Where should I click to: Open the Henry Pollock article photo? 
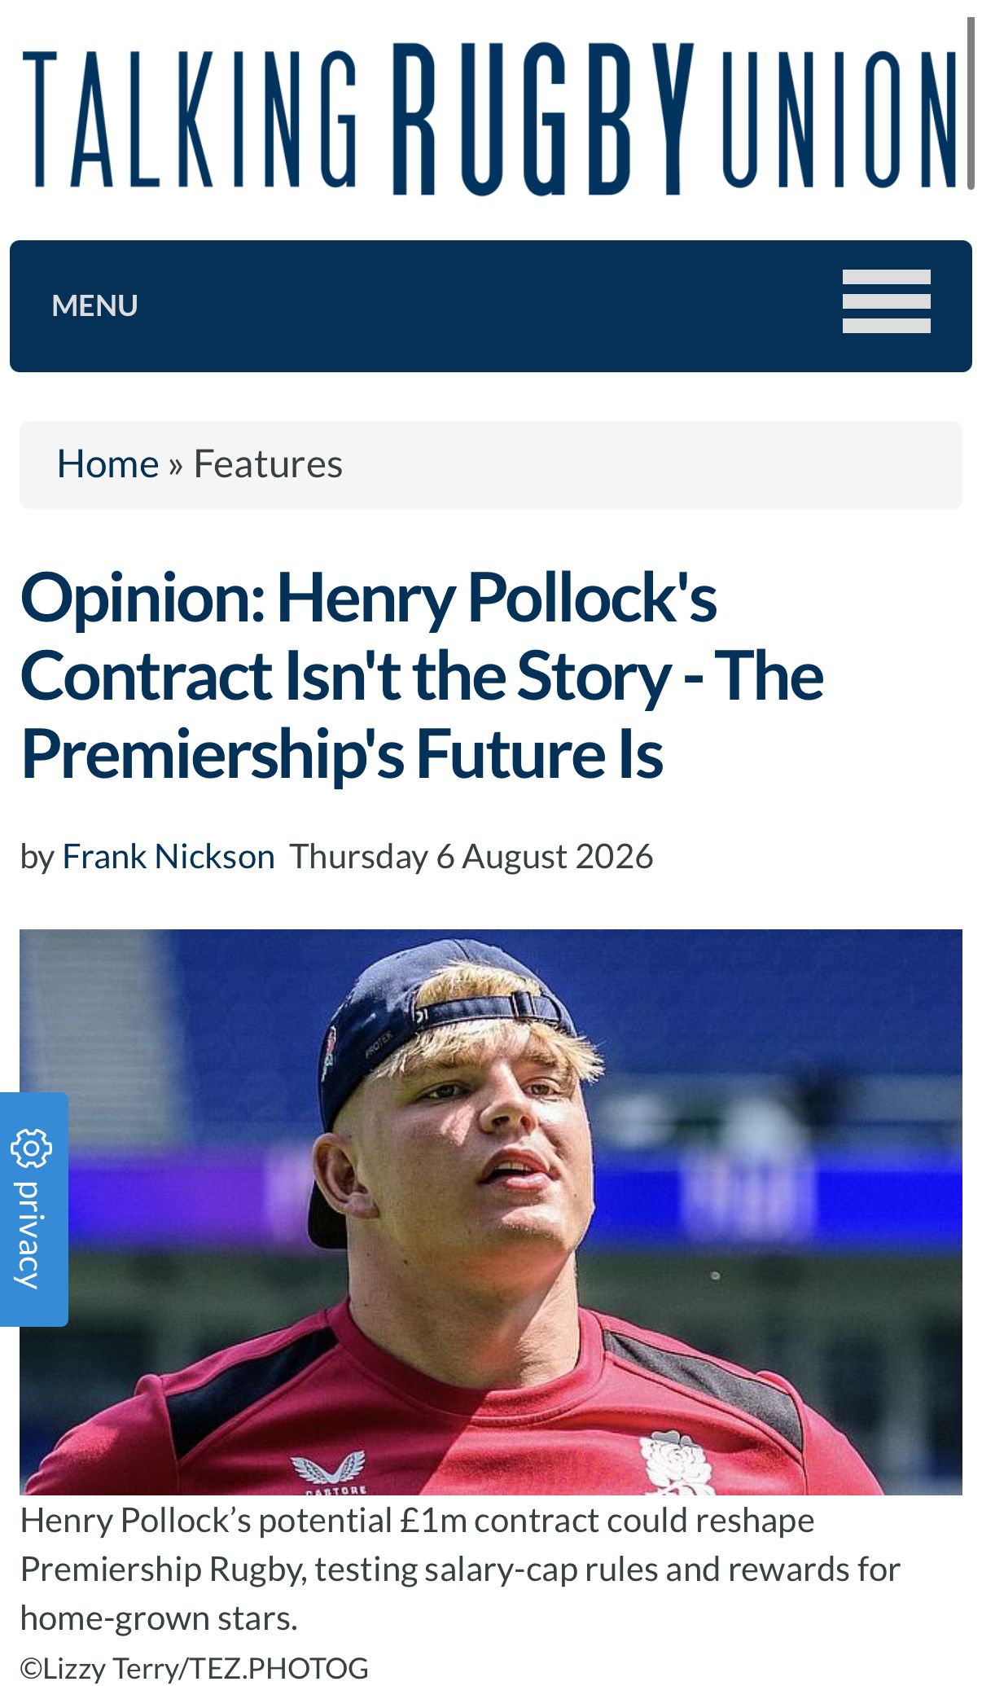click(491, 1212)
